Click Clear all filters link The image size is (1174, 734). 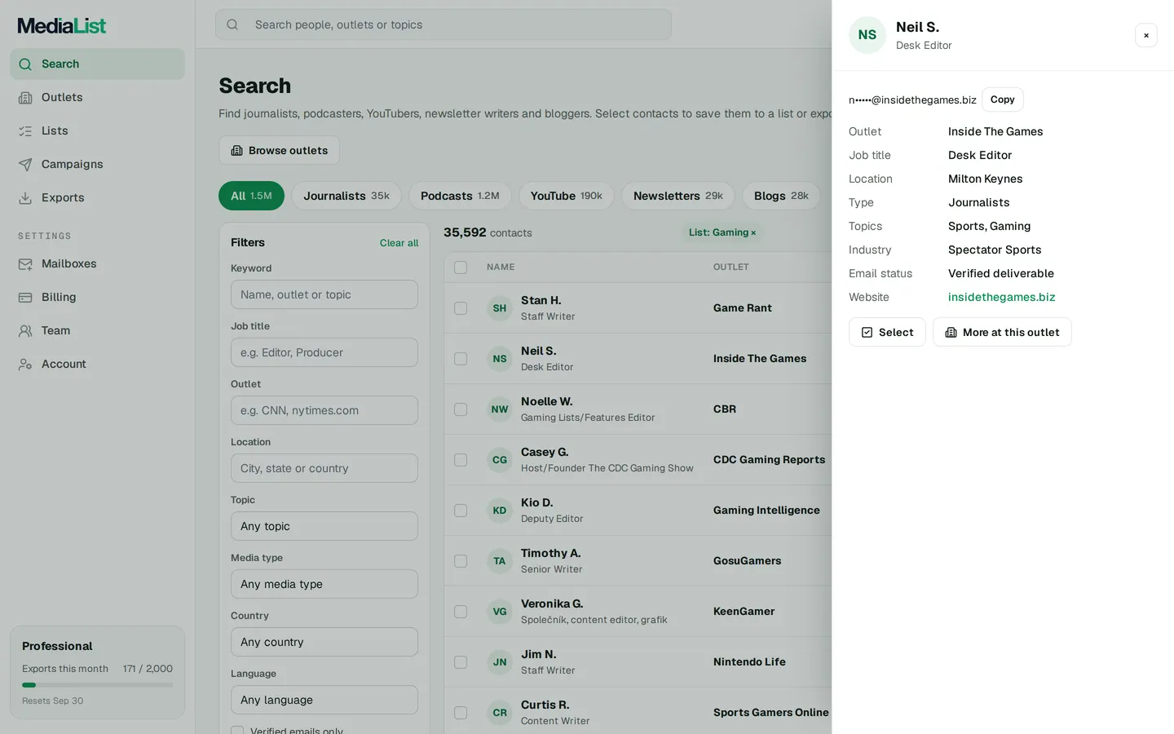click(x=399, y=243)
